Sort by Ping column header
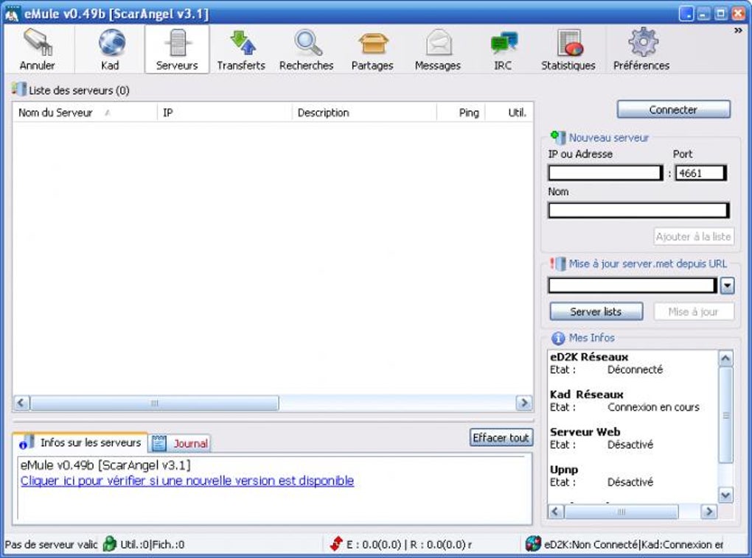Image resolution: width=752 pixels, height=558 pixels. pos(461,113)
